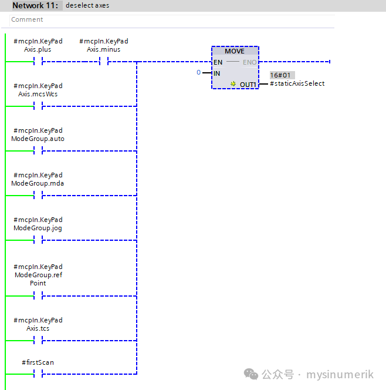Click the #mcpIn.KeyPadAxis.plus operand label
Image resolution: width=386 pixels, height=390 pixels.
(38, 45)
